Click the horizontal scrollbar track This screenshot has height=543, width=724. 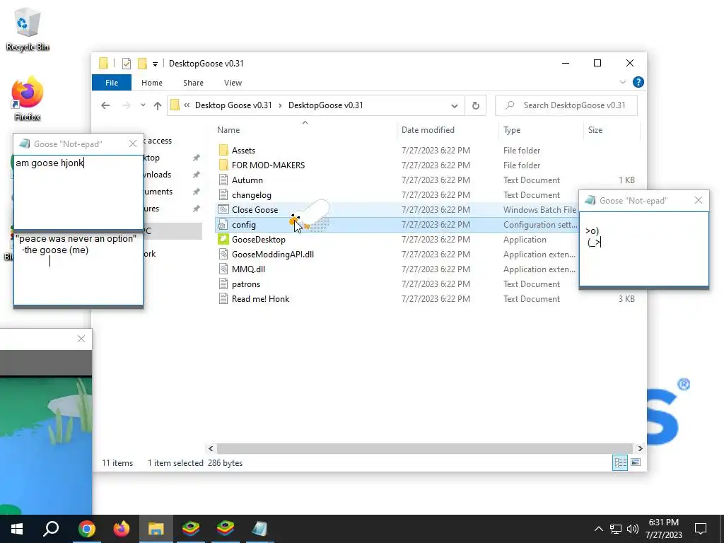pos(425,448)
